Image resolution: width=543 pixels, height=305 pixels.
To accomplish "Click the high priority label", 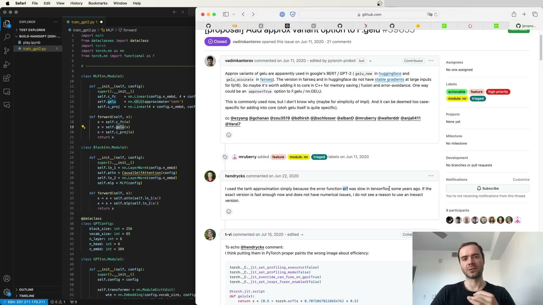I will [x=498, y=92].
